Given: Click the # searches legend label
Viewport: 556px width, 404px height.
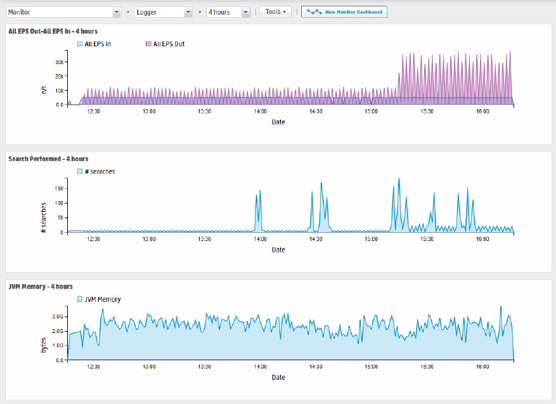Looking at the screenshot, I should 100,172.
